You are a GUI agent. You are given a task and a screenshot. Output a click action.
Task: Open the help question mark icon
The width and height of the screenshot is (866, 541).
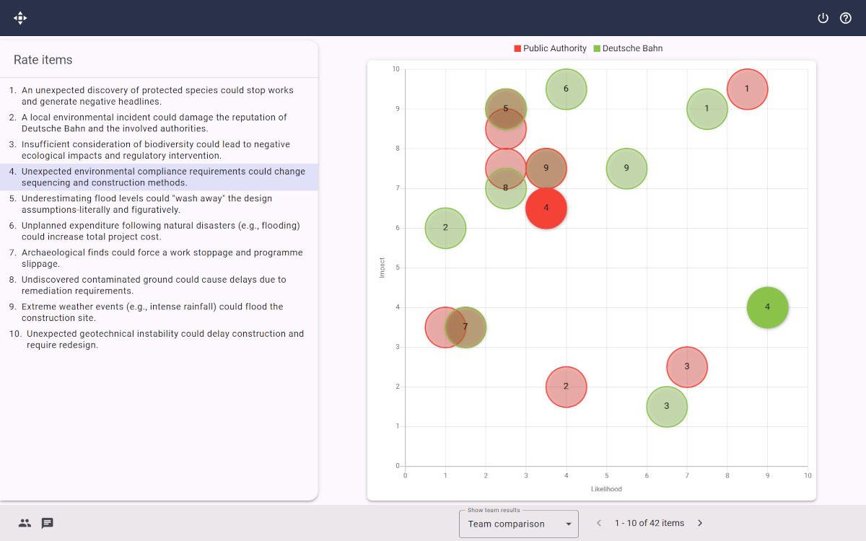[846, 18]
